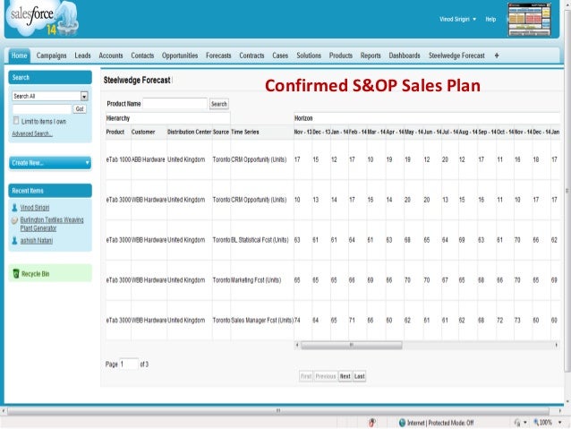Viewport: 571px width, 429px height.
Task: Click the Product Name Search button
Action: tap(219, 104)
